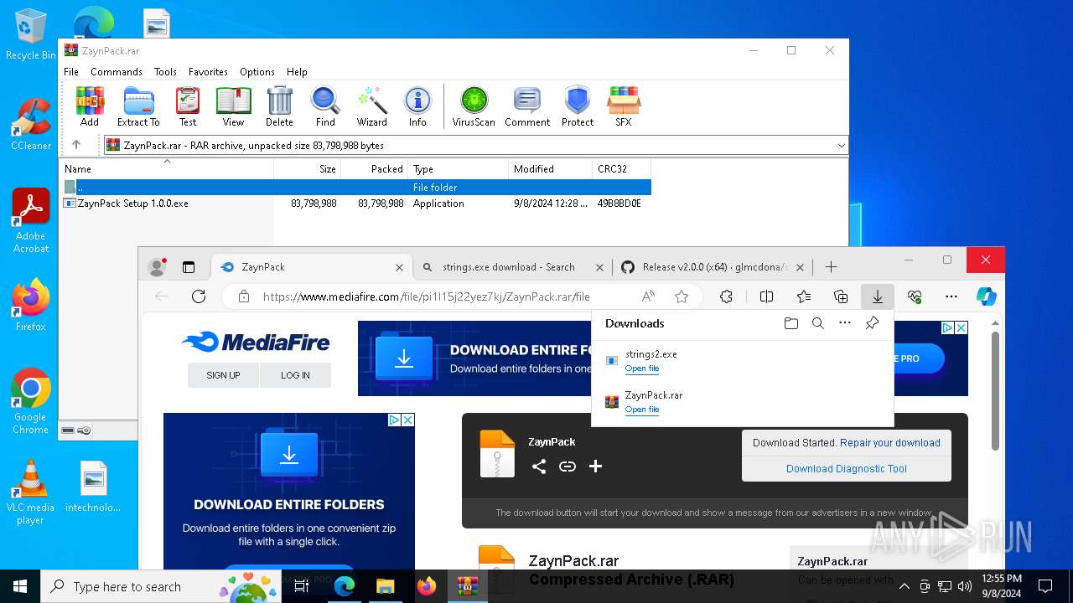Screen dimensions: 1073x603
Task: Toggle Edge split screen icon
Action: (x=766, y=296)
